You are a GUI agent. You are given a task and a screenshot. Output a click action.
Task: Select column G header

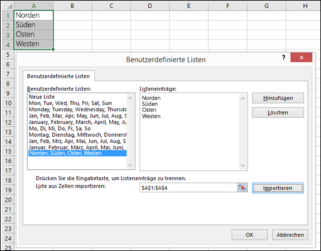coord(266,5)
